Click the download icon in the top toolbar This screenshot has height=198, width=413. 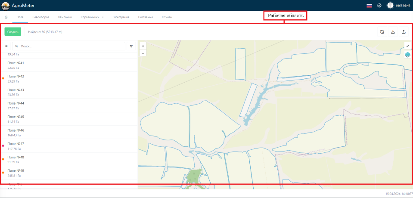[x=393, y=31]
